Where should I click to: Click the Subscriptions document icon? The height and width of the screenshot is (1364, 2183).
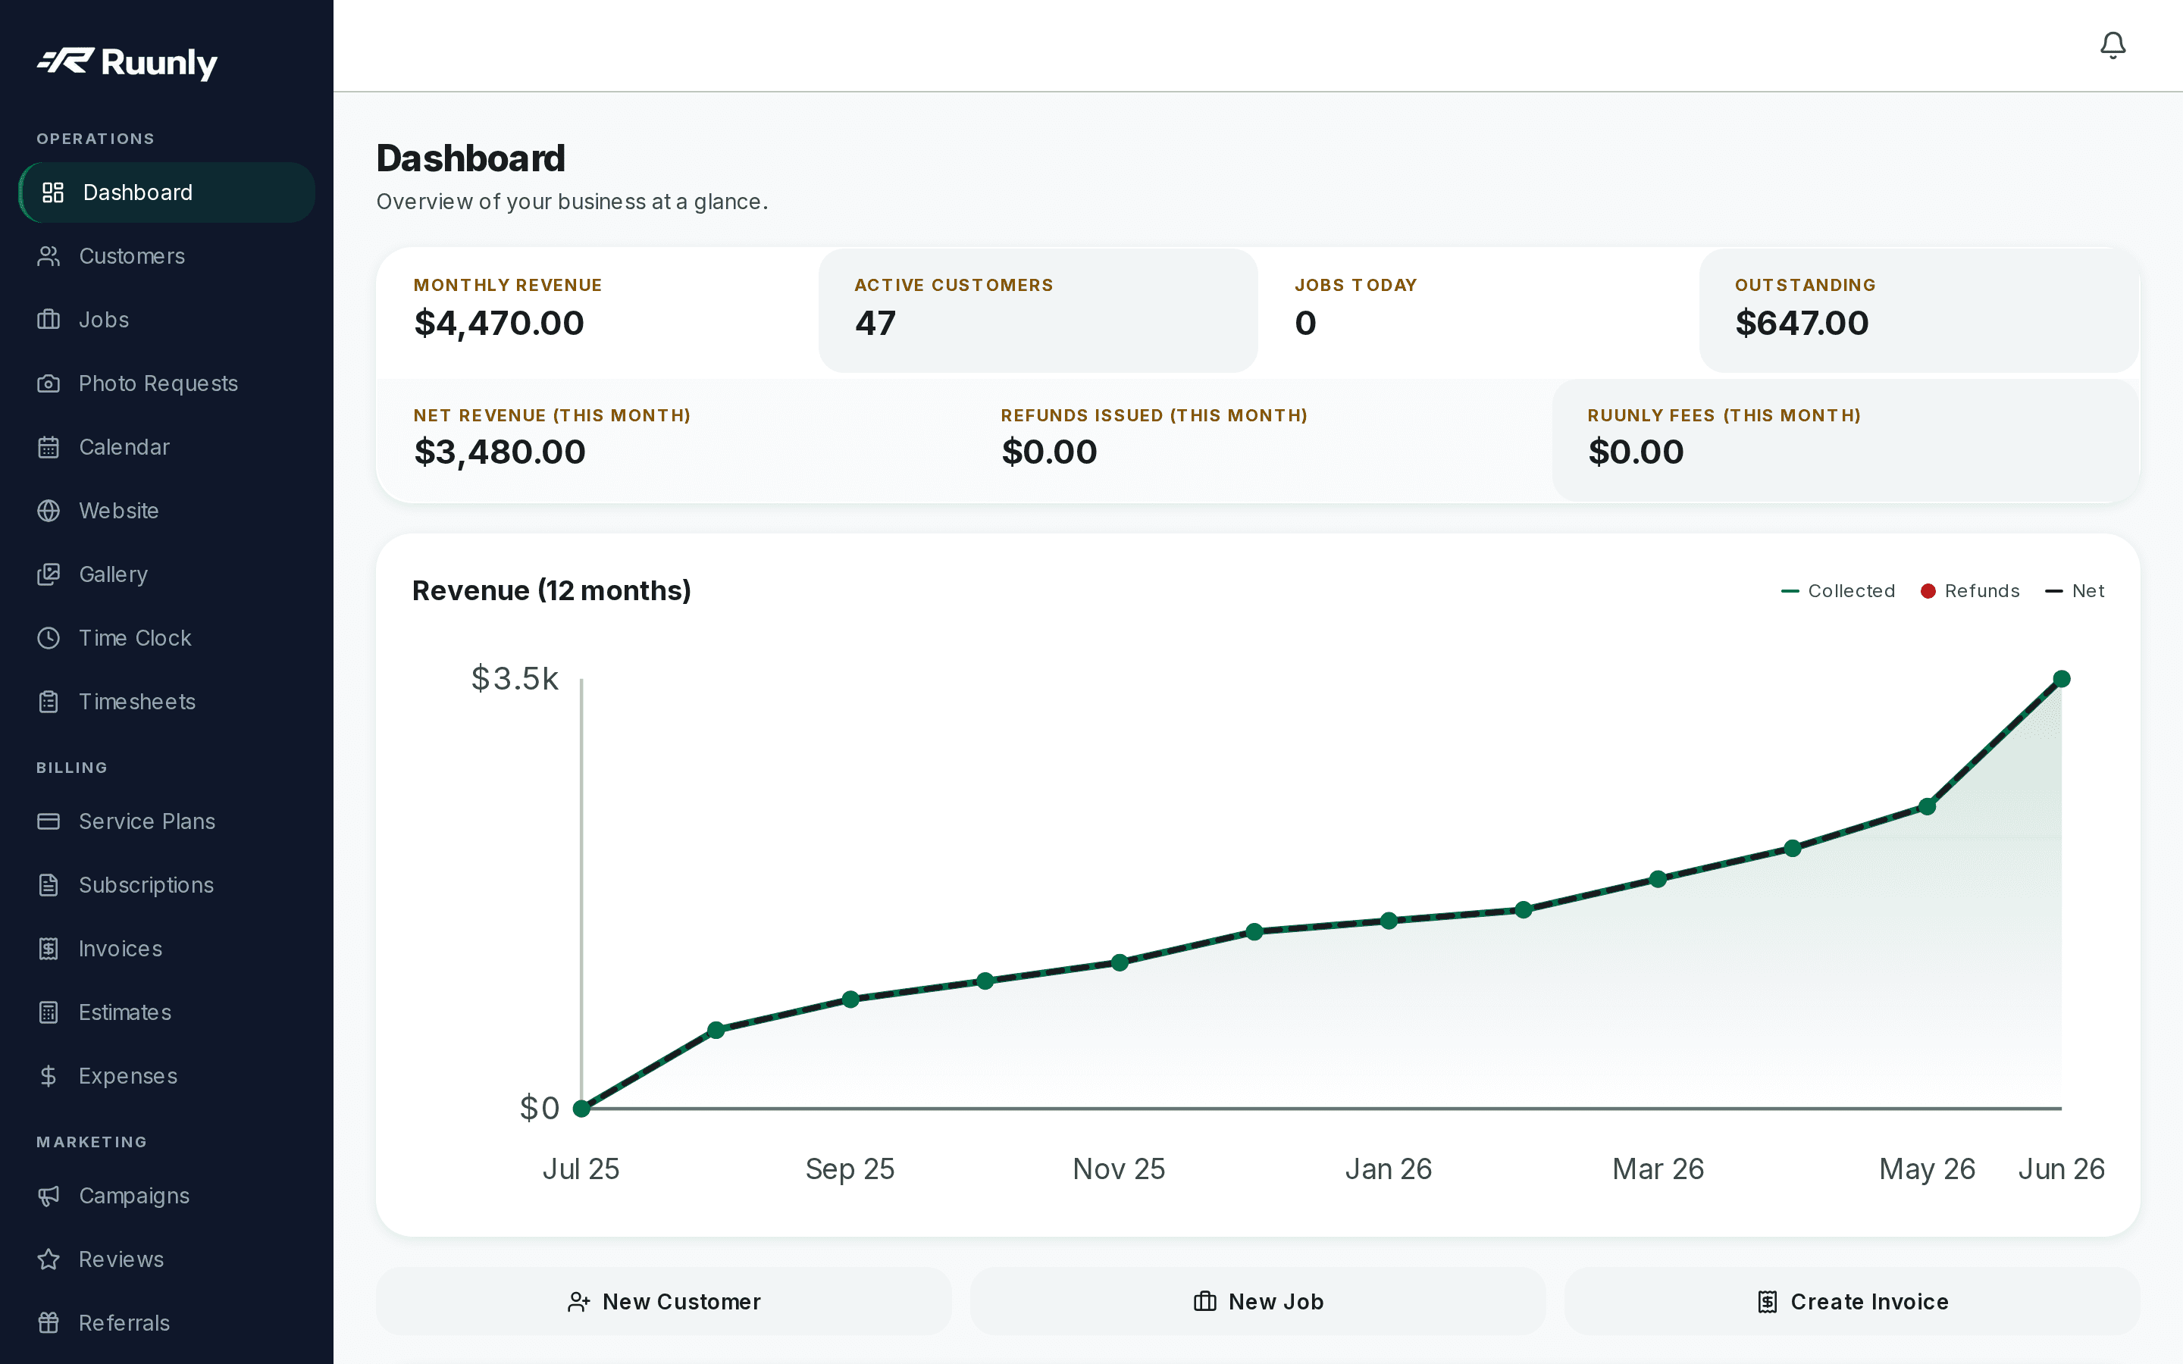point(49,885)
